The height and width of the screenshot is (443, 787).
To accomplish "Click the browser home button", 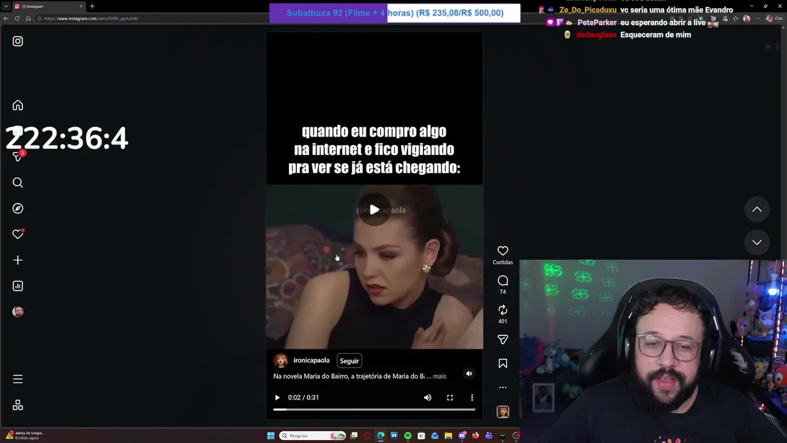I will pyautogui.click(x=28, y=18).
